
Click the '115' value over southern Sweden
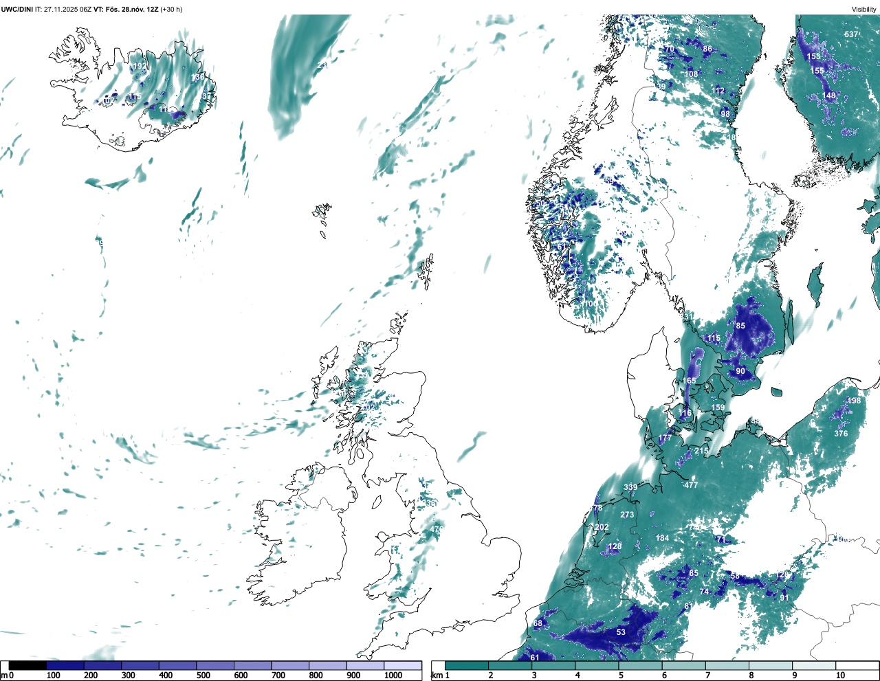pos(714,338)
